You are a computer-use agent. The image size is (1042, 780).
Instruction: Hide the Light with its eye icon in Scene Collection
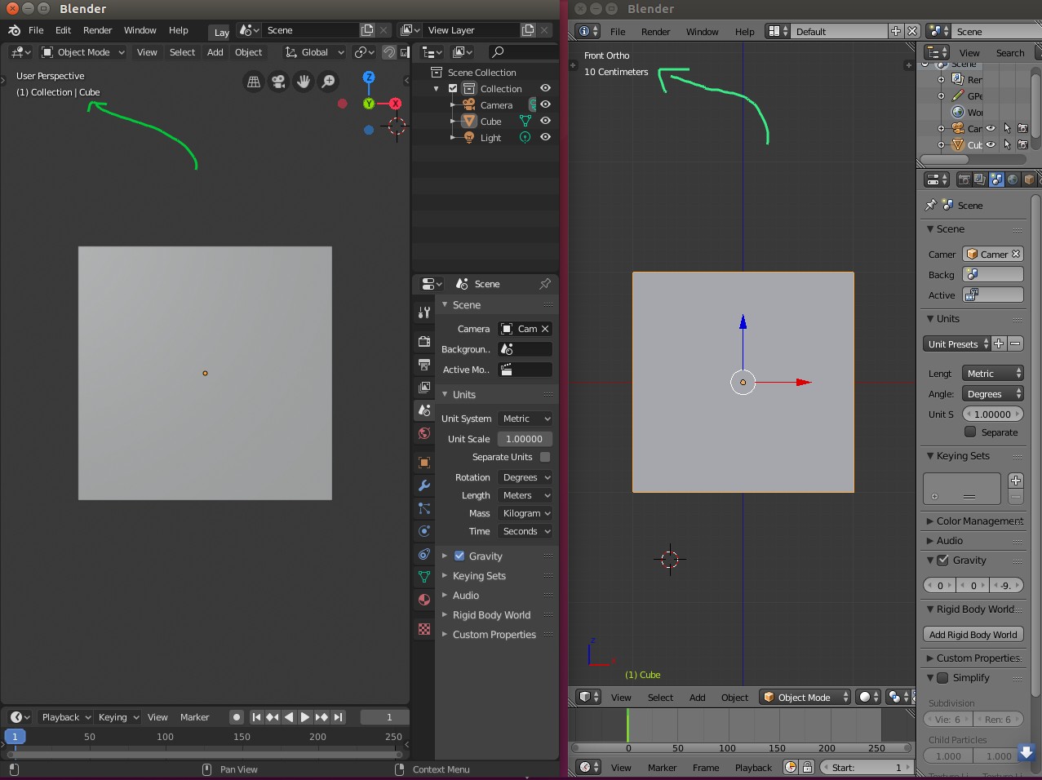545,137
